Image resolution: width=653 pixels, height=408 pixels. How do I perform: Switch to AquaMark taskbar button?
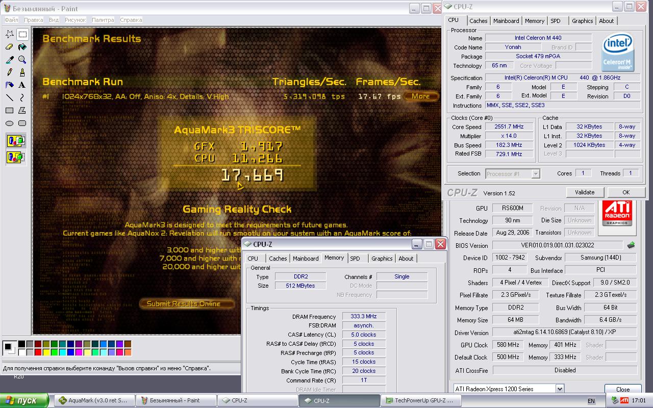point(94,400)
